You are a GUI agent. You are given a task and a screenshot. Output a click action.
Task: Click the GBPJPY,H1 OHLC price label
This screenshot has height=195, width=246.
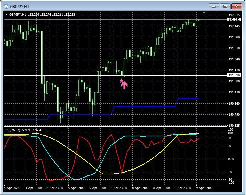42,15
